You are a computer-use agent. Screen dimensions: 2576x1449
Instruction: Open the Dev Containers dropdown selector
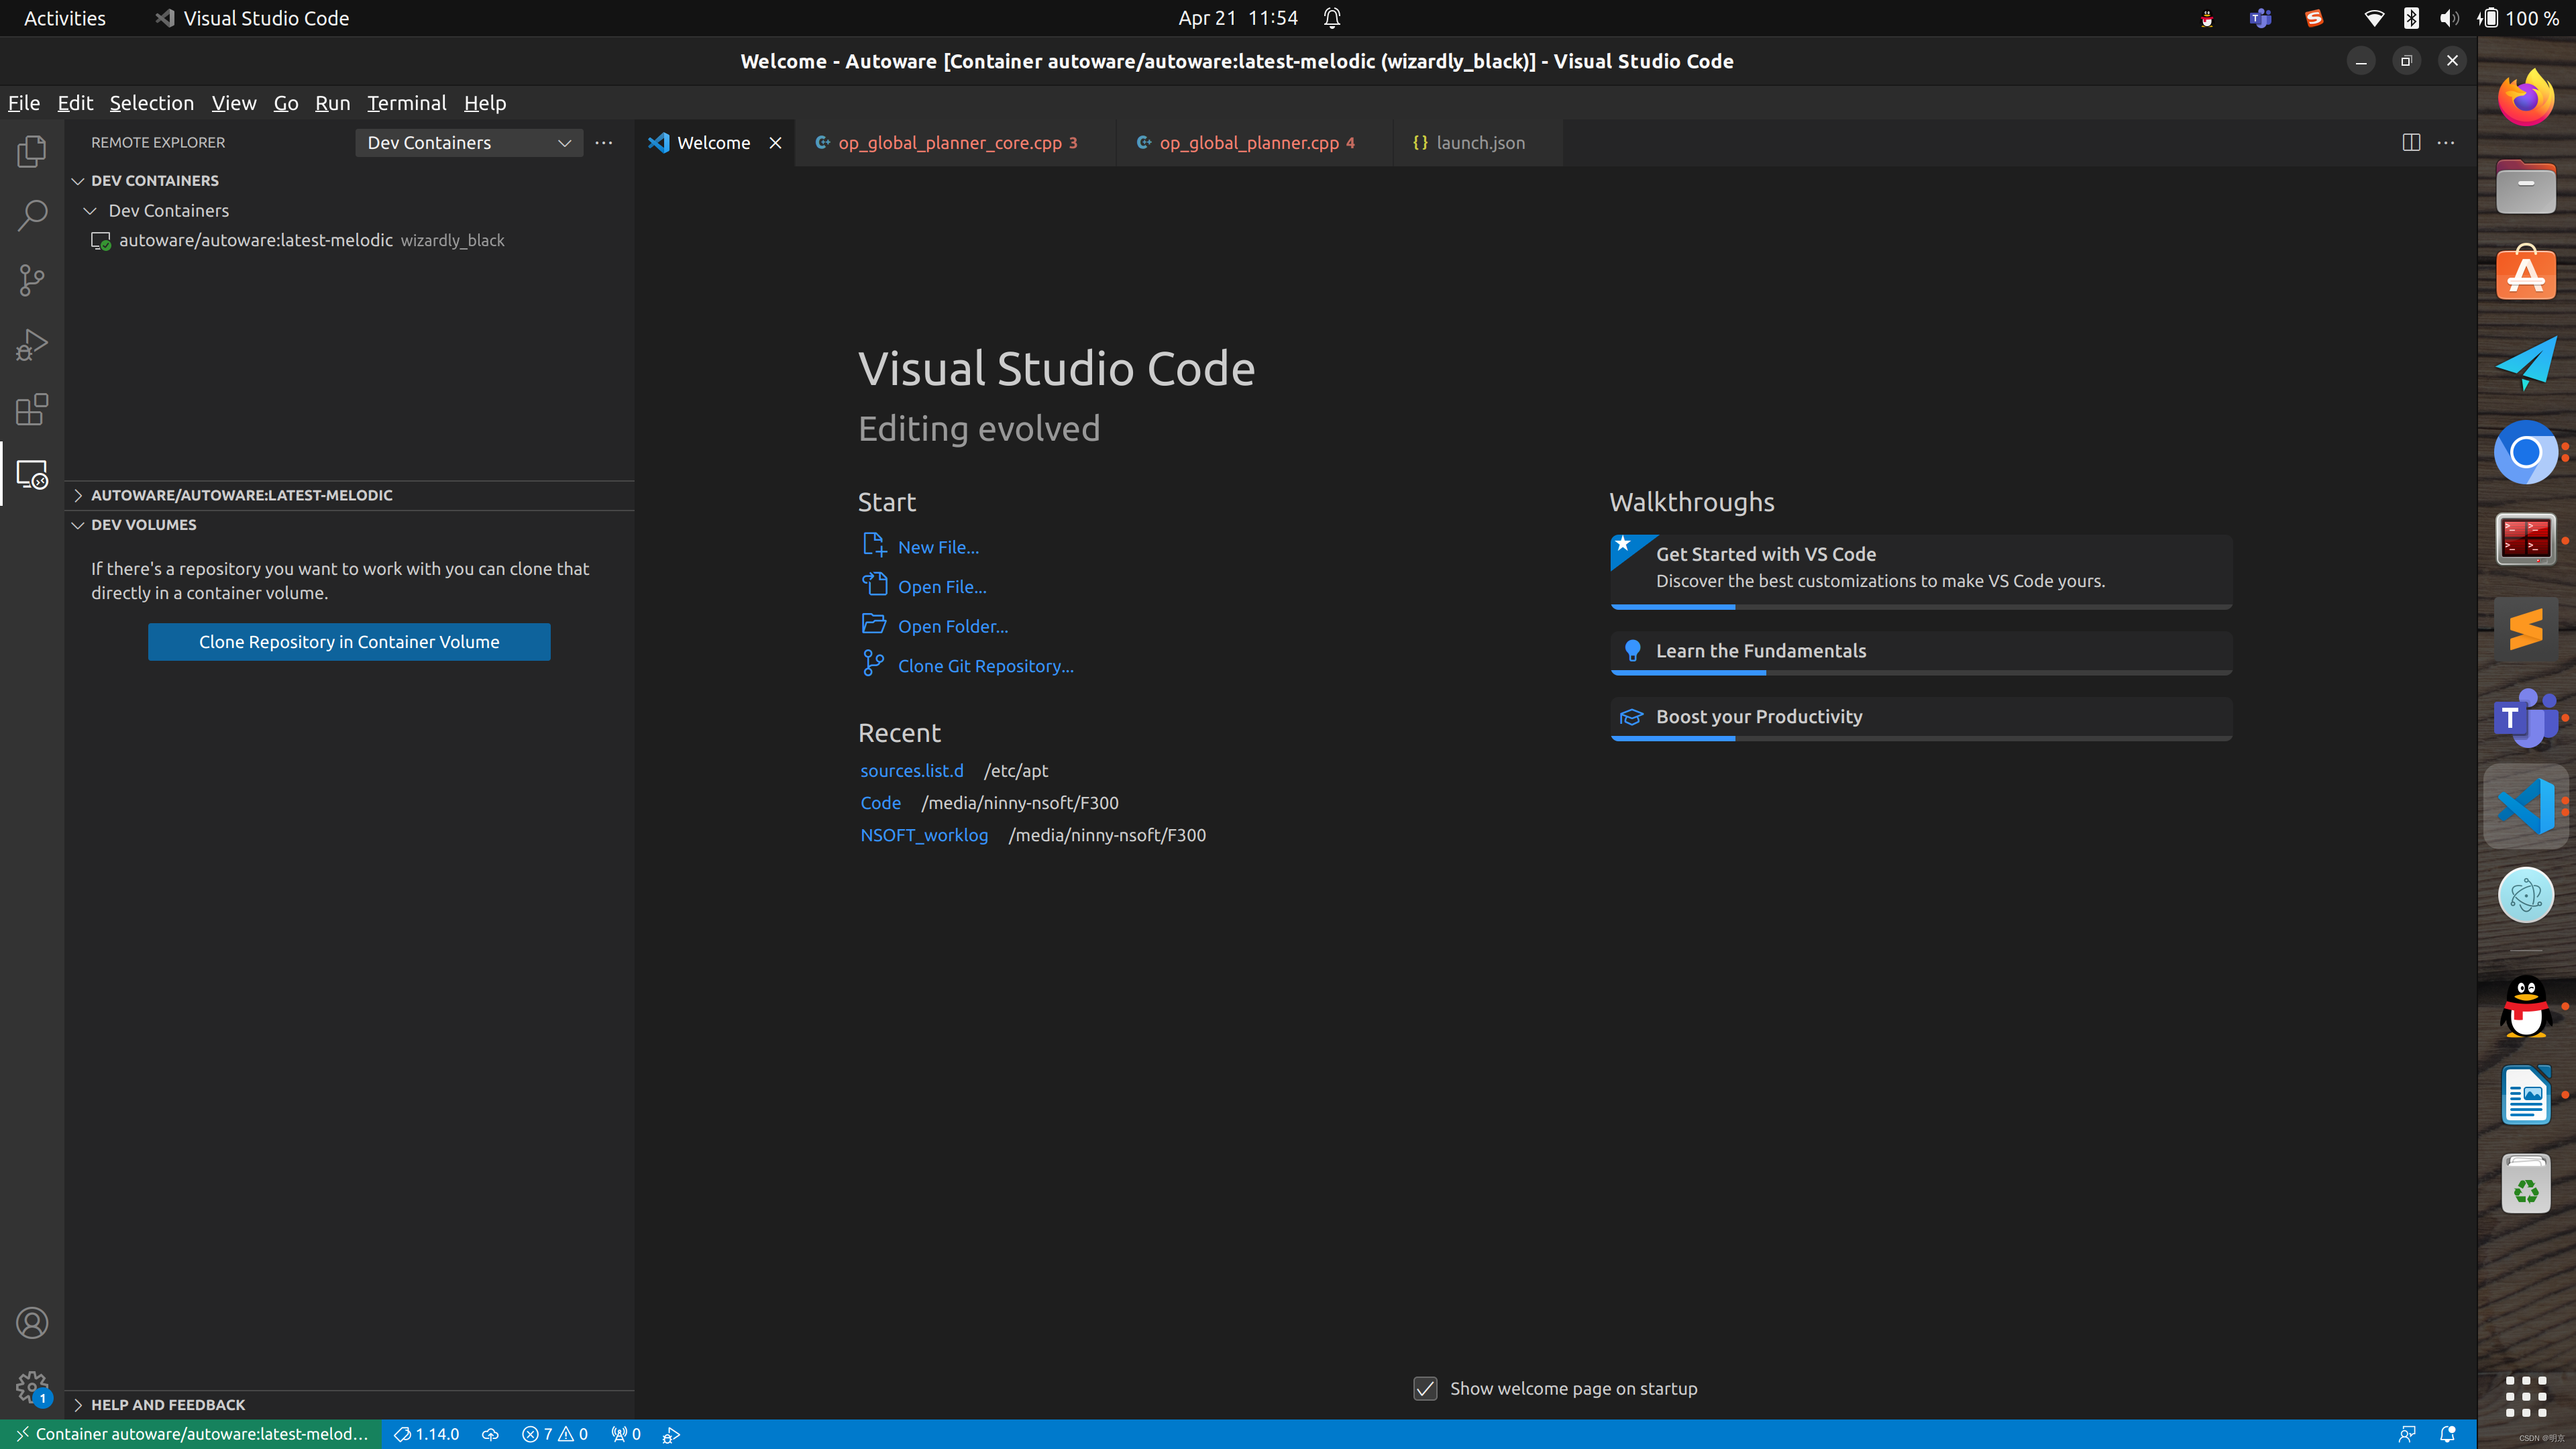[469, 143]
